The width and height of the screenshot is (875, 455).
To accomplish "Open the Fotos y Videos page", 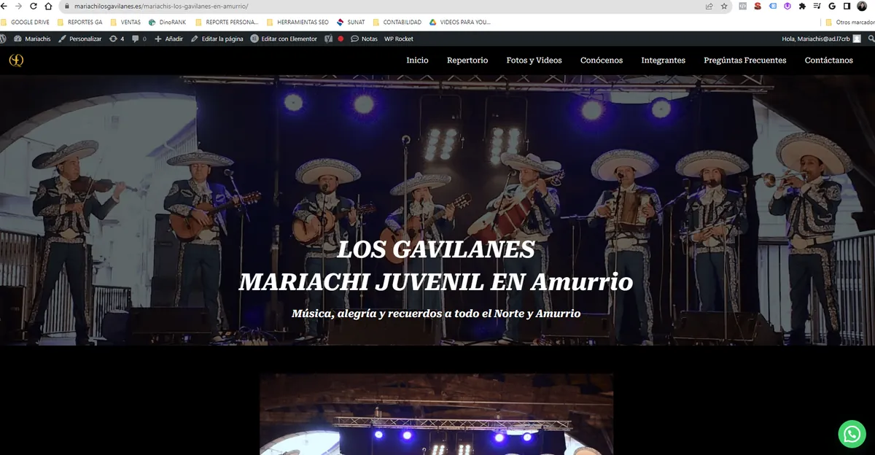I will 534,61.
